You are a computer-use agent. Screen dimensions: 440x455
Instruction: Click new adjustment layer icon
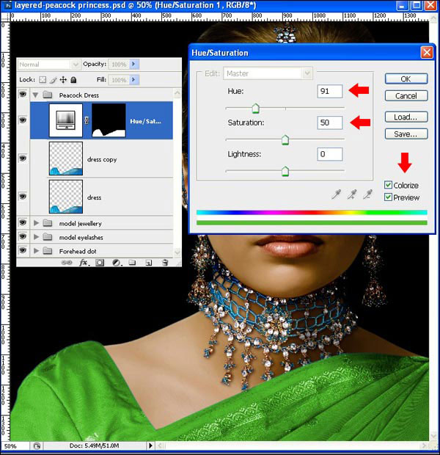116,262
